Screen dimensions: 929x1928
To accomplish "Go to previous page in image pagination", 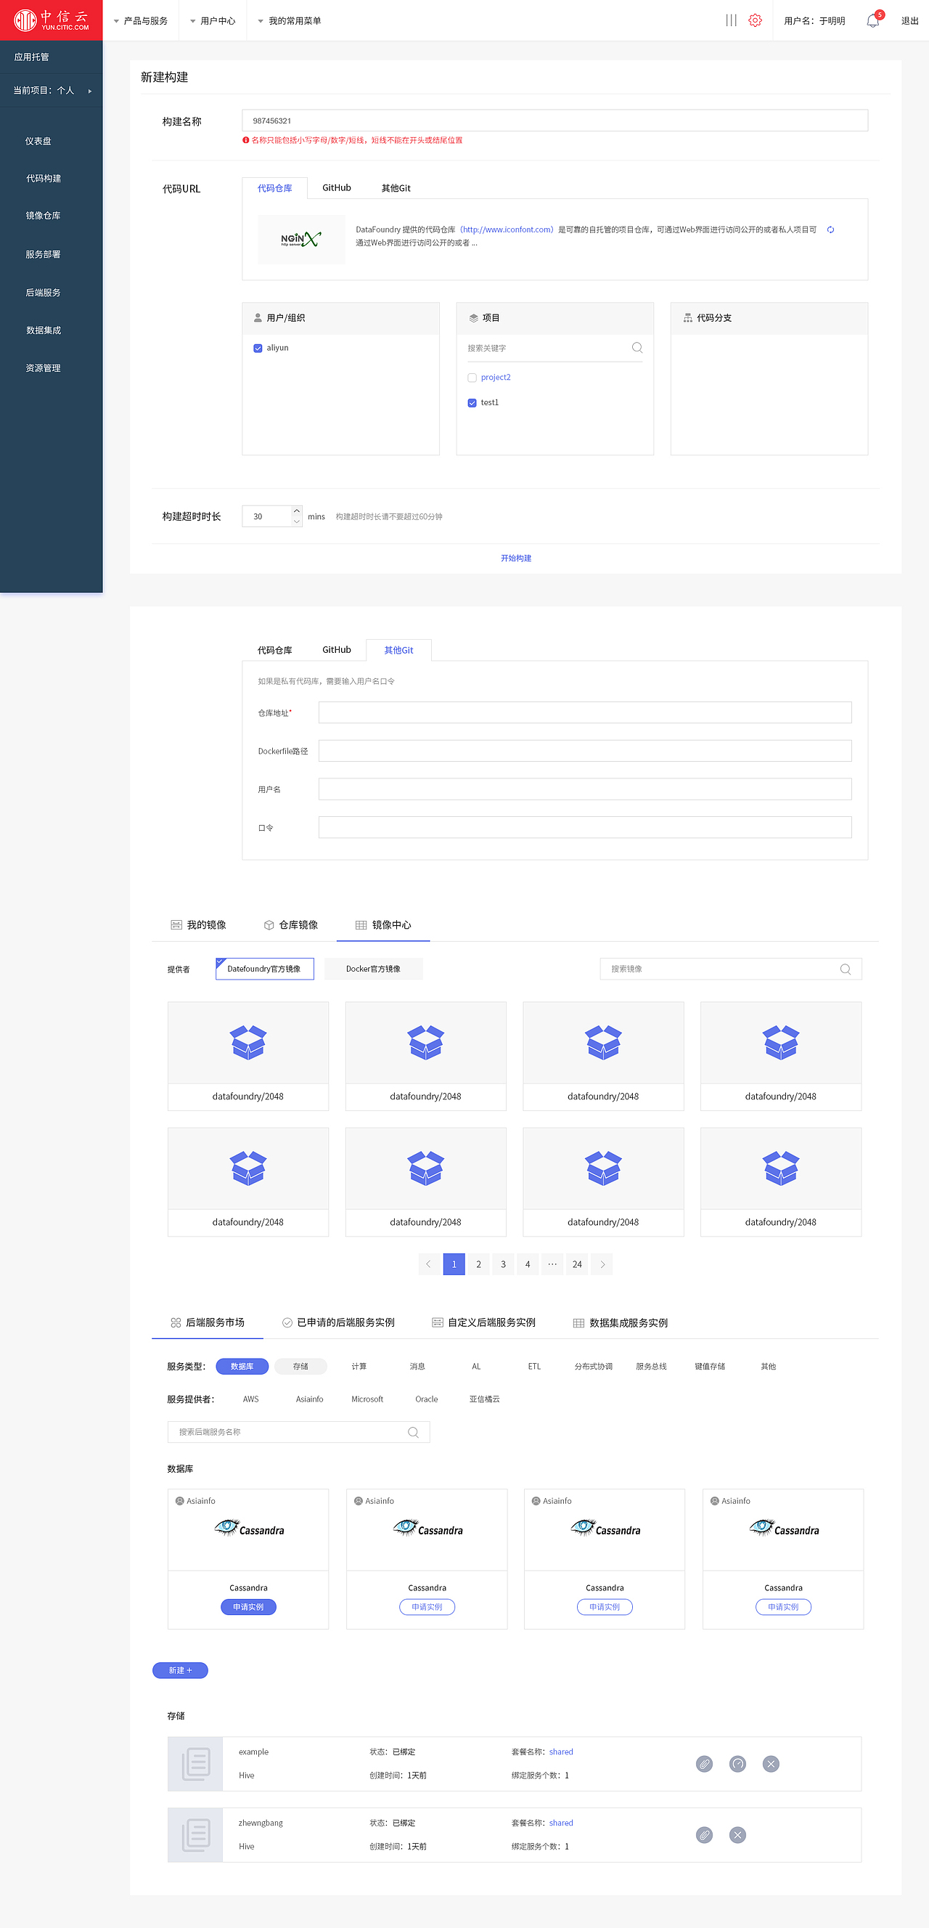I will 429,1264.
